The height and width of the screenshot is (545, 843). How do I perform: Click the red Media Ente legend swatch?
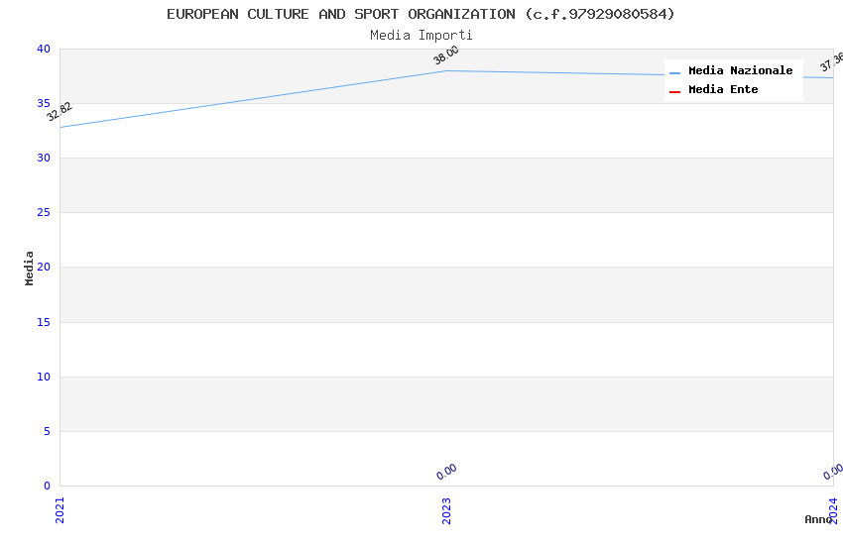(674, 92)
